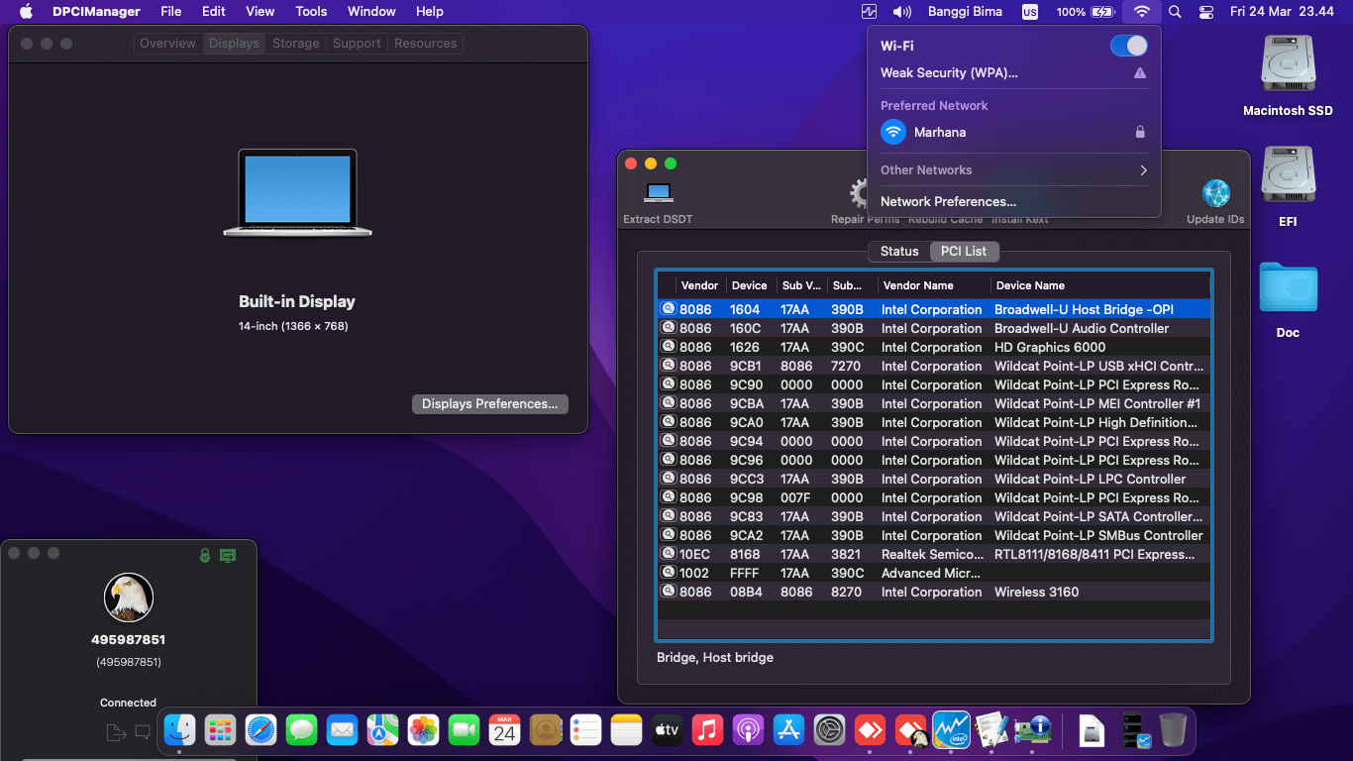Open Music app from the Dock
1353x761 pixels.
click(x=707, y=730)
